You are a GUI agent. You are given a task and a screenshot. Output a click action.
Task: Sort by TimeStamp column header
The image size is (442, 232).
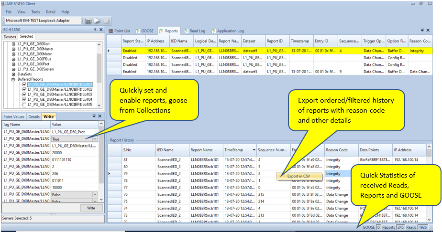pos(240,150)
